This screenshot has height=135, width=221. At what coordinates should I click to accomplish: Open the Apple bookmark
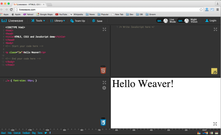(16, 14)
